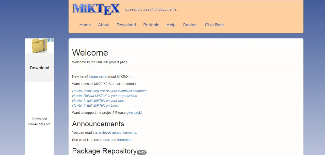Viewport: 325px width, 155px height.
Task: Click the AdChoices info icon on the ad
Action: pos(48,40)
